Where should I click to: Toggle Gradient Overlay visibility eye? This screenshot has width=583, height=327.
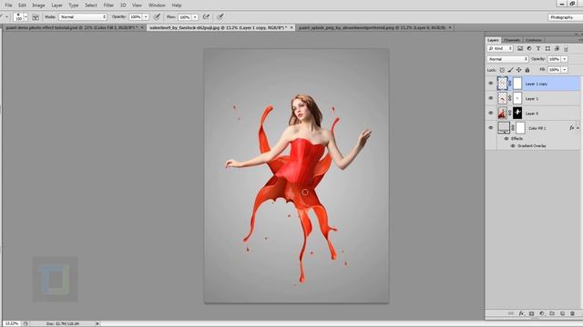pyautogui.click(x=513, y=145)
